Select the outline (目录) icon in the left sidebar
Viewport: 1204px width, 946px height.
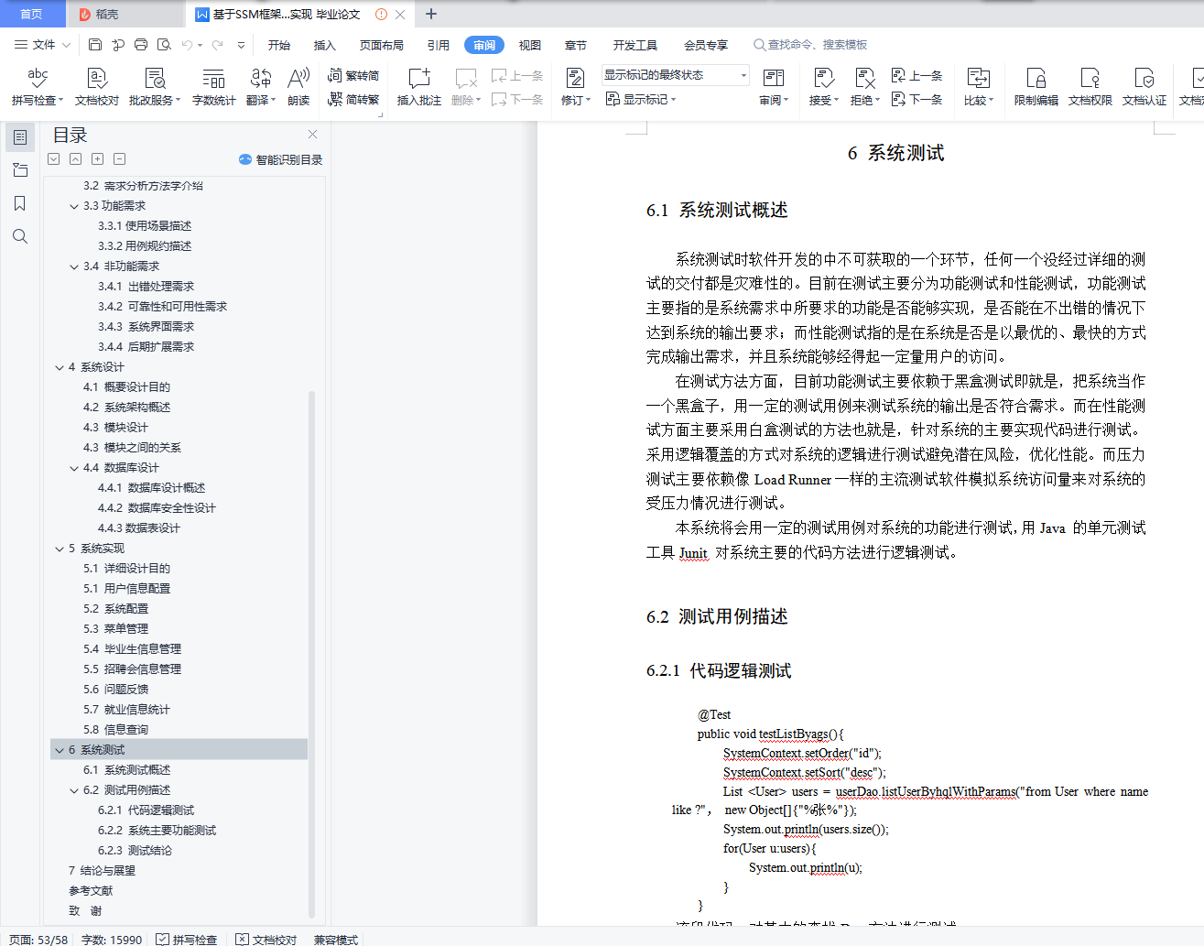coord(20,137)
